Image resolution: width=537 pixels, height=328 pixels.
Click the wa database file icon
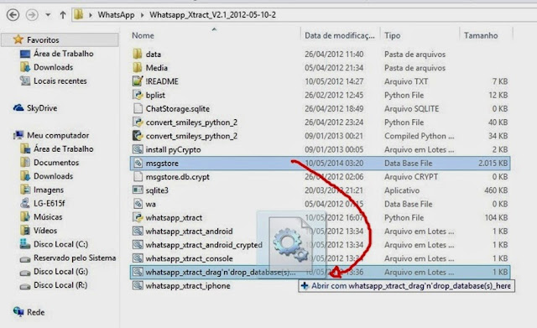coord(138,204)
